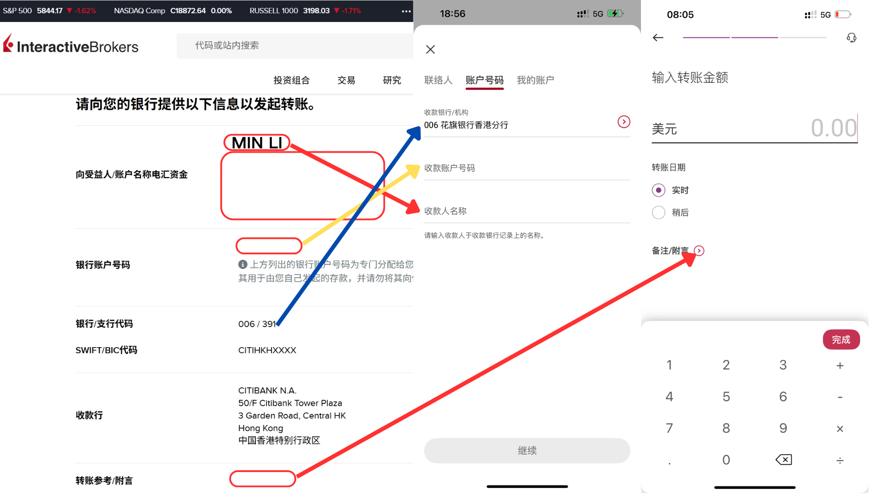Open the three-dot ticker bar menu
This screenshot has width=879, height=494.
pyautogui.click(x=406, y=11)
